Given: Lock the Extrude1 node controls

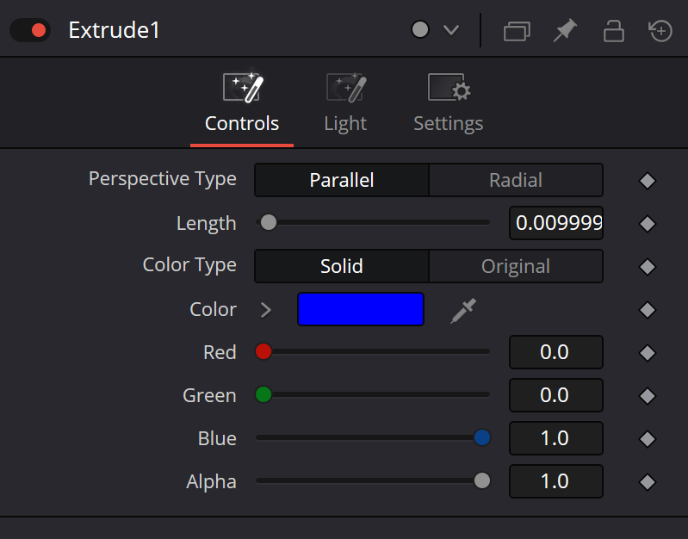Looking at the screenshot, I should click(613, 31).
